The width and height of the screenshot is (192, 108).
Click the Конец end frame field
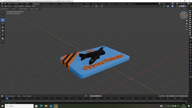pyautogui.click(x=183, y=96)
